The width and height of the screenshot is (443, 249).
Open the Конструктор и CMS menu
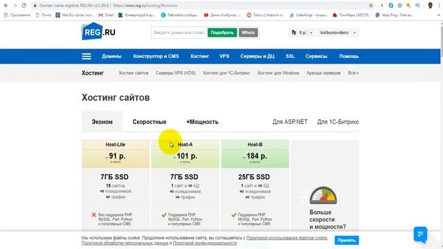coord(156,56)
